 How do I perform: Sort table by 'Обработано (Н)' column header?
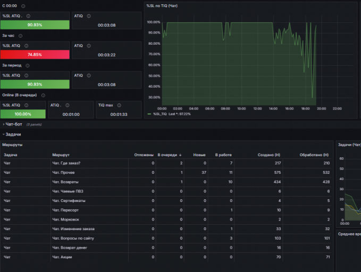(314, 155)
